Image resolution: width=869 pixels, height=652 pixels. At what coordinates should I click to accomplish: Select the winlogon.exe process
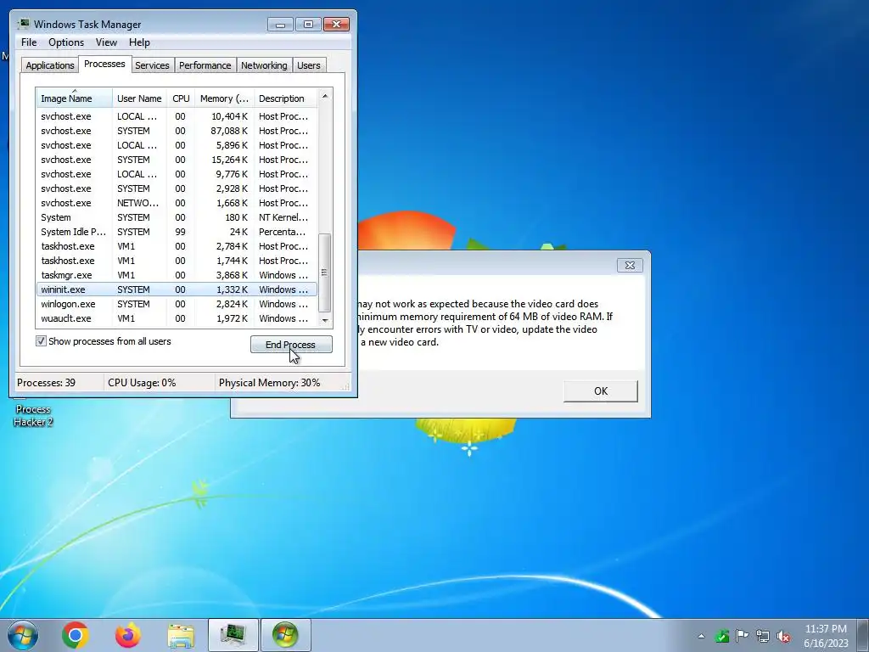tap(177, 304)
